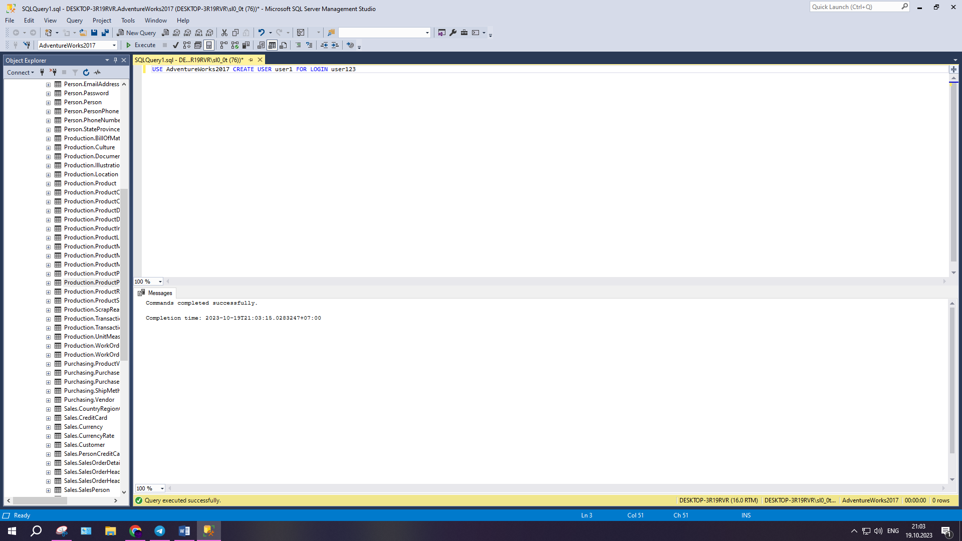The height and width of the screenshot is (541, 962).
Task: Click the Save All icon
Action: pos(105,33)
